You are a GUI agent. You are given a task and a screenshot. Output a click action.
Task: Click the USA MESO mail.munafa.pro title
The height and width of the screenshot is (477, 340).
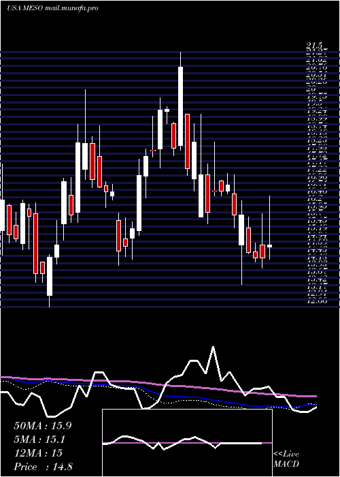[52, 8]
